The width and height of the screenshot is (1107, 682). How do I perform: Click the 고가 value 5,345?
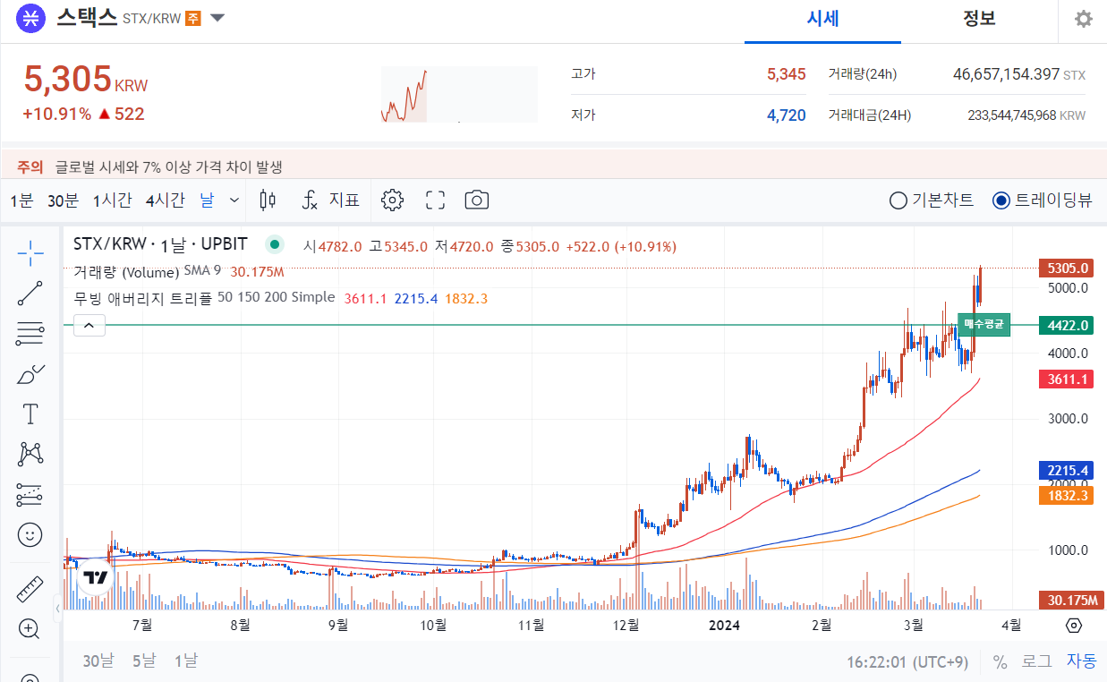click(x=786, y=74)
